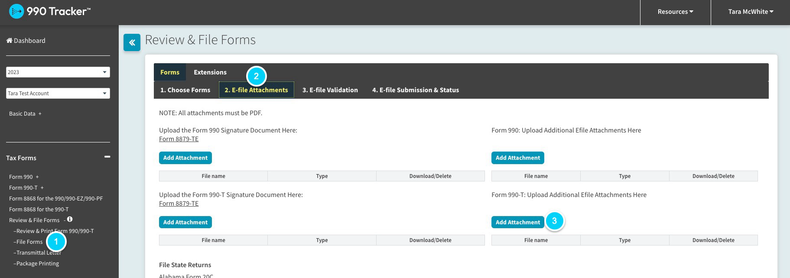Go to 1. Choose Forms tab
The image size is (790, 278).
[185, 90]
